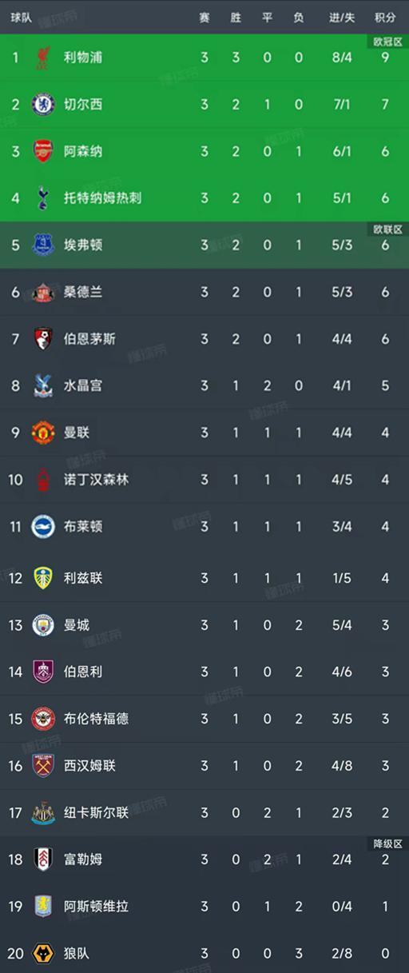
Task: Click the Chelsea club crest
Action: point(42,104)
